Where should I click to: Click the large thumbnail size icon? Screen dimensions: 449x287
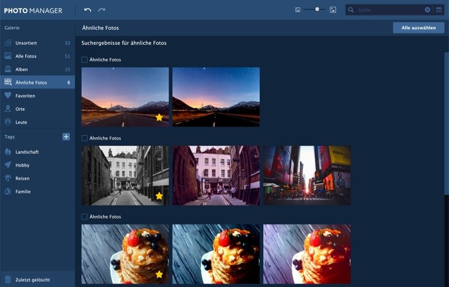click(333, 10)
